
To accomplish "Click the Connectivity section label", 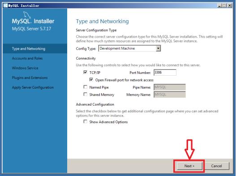I will pos(86,58).
